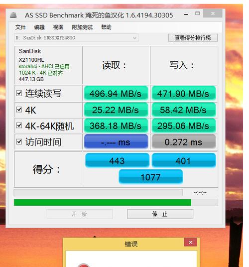
Task: Toggle the 连续读写 sequential test checkbox
Action: 19,93
